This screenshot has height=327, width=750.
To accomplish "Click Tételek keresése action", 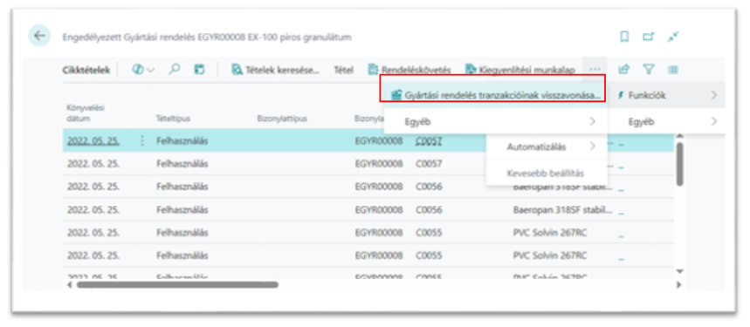I will (275, 70).
